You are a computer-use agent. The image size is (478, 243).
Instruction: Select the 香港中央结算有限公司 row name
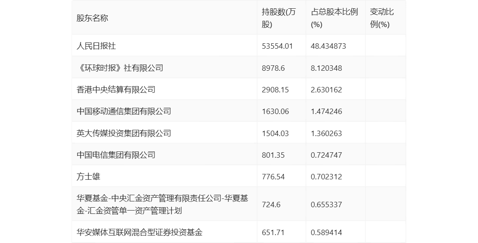click(x=116, y=89)
